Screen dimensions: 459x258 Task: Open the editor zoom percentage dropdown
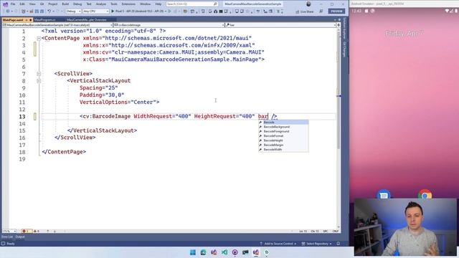[x=9, y=231]
